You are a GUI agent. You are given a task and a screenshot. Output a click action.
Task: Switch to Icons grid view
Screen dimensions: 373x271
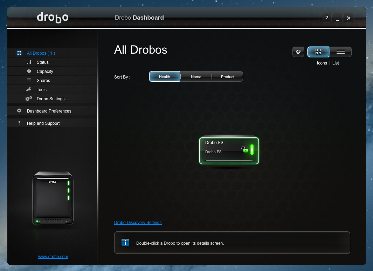[318, 52]
